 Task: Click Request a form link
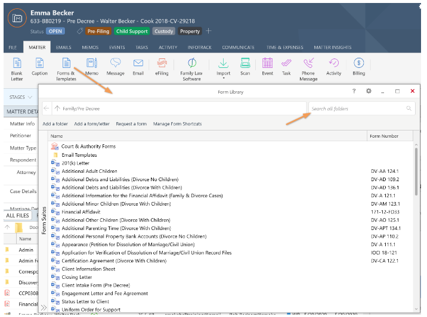(x=131, y=124)
